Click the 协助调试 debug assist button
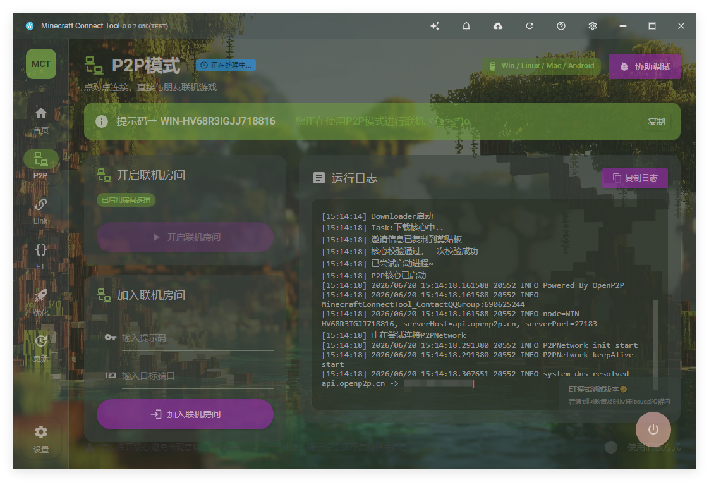This screenshot has width=709, height=482. (x=645, y=66)
